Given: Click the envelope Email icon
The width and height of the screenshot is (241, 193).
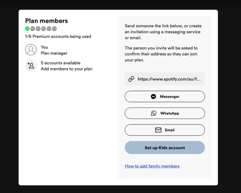Looking at the screenshot, I should point(158,130).
